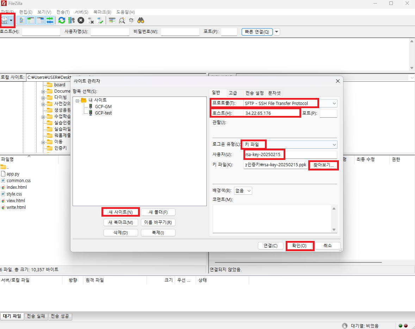Toggle the message log display icon

point(21,20)
